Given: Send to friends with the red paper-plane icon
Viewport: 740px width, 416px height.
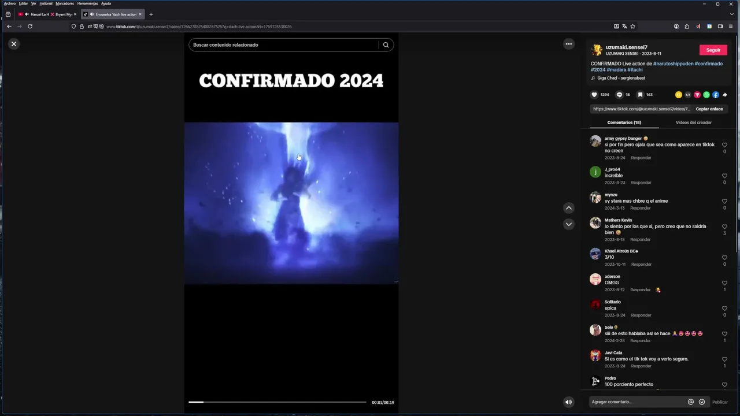Looking at the screenshot, I should 697,95.
